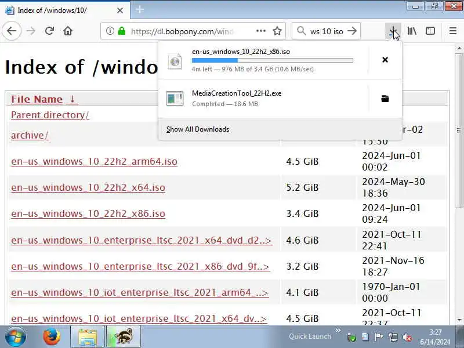Open the taskbar clock showing 3:27
464x348 pixels.
(x=435, y=337)
